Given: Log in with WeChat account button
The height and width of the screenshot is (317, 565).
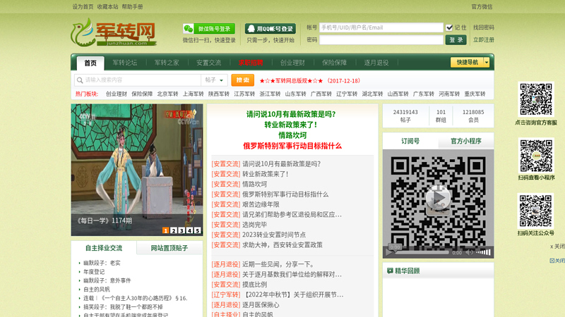Looking at the screenshot, I should click(209, 29).
